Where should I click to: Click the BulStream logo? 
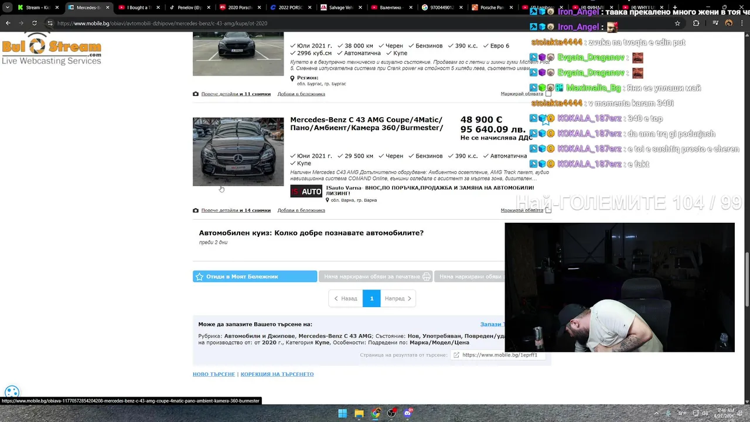[52, 49]
